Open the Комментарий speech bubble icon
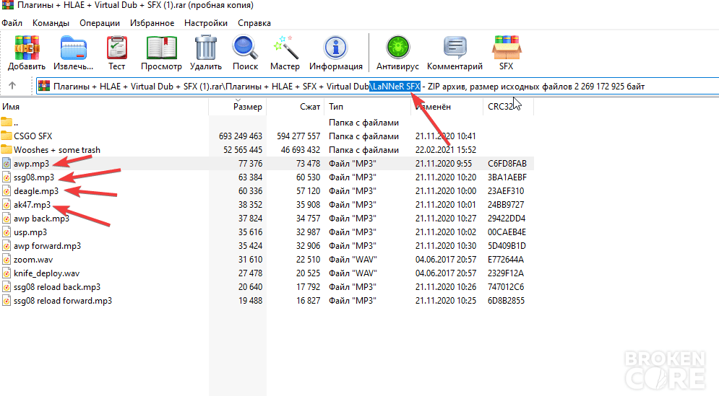The height and width of the screenshot is (396, 719). click(455, 48)
